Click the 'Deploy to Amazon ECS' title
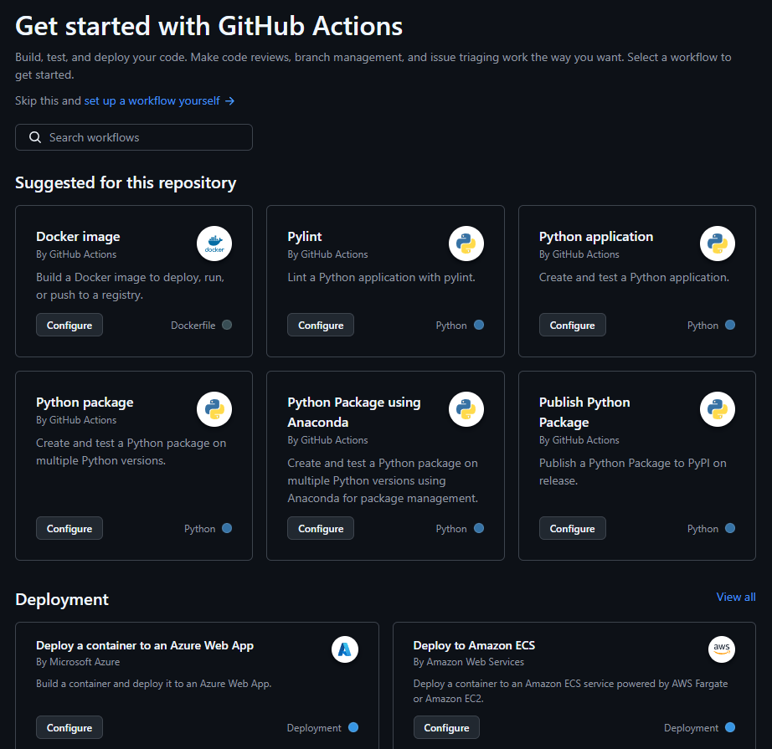This screenshot has height=749, width=772. [474, 645]
